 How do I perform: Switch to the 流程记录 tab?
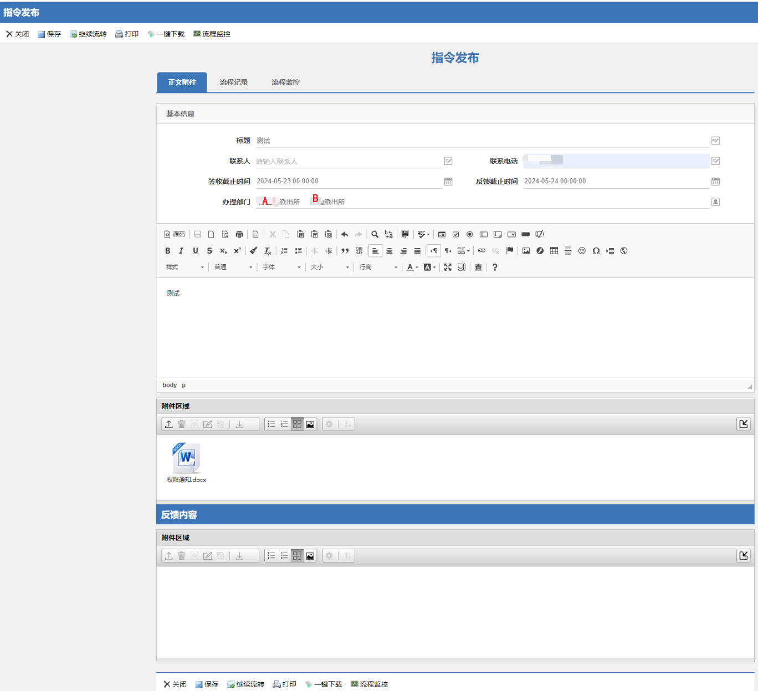tap(234, 82)
